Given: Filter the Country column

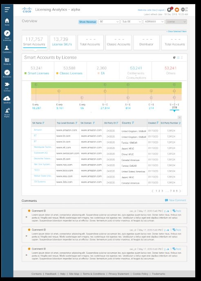Looking at the screenshot, I should pyautogui.click(x=133, y=123).
